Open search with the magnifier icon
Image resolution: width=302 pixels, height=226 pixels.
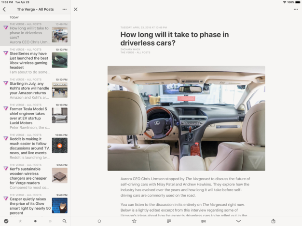tap(65, 221)
